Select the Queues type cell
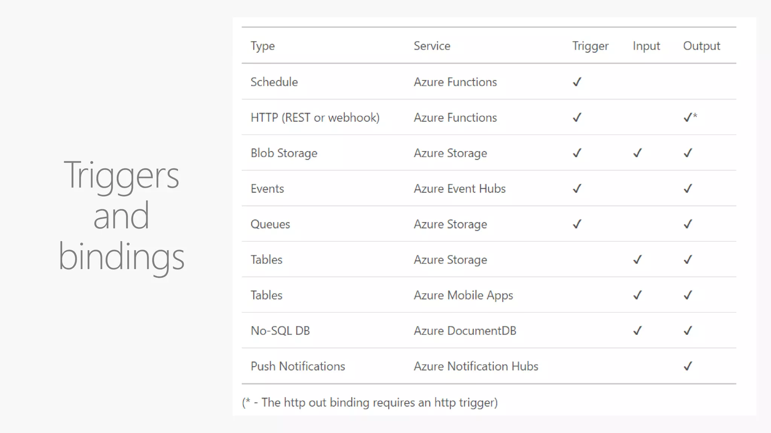The image size is (771, 433). point(270,224)
